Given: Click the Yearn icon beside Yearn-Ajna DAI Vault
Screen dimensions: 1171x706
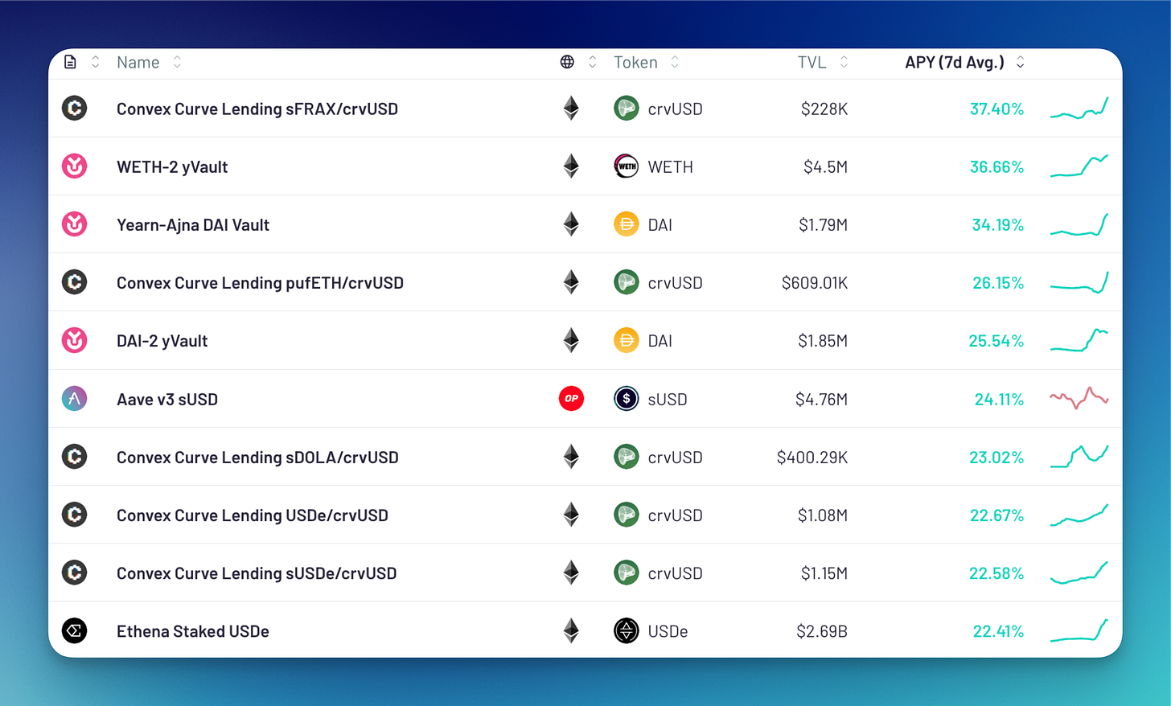Looking at the screenshot, I should [75, 224].
